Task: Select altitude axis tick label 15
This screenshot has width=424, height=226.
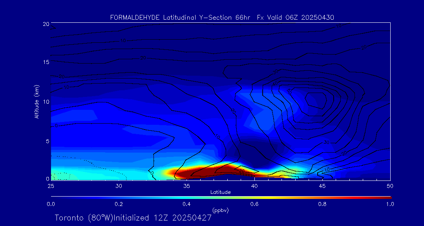Action: [x=46, y=62]
